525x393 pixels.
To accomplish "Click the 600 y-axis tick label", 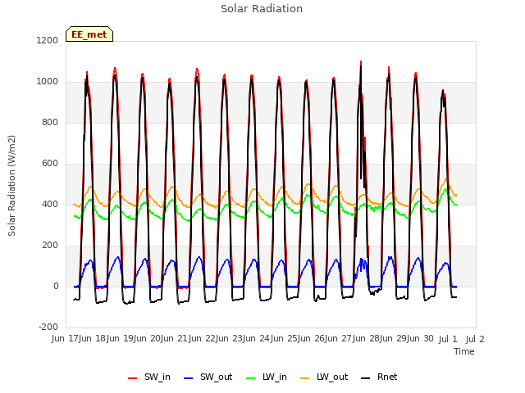I will (50, 164).
